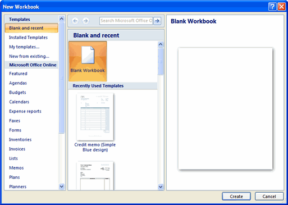Click the template list scrollbar thumb
This screenshot has width=288, height=205.
click(x=161, y=61)
